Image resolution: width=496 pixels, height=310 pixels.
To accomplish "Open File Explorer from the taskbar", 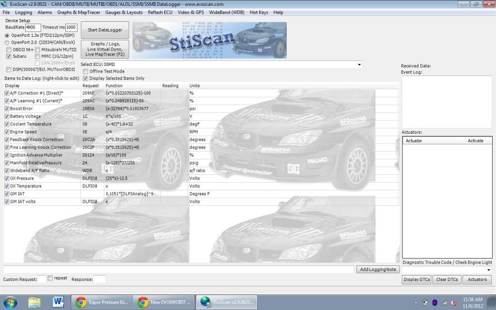I will [34, 302].
